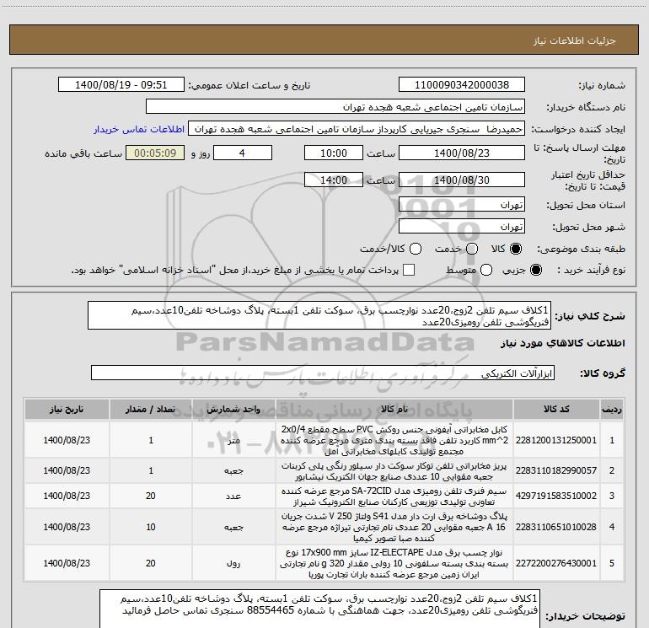This screenshot has height=628, width=649.
Task: Tick the اسناد خزانه اسلامی payment checkbox
Action: click(409, 270)
